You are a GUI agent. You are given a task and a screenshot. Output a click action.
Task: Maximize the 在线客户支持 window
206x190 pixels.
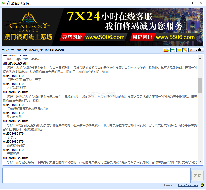pyautogui.click(x=191, y=3)
